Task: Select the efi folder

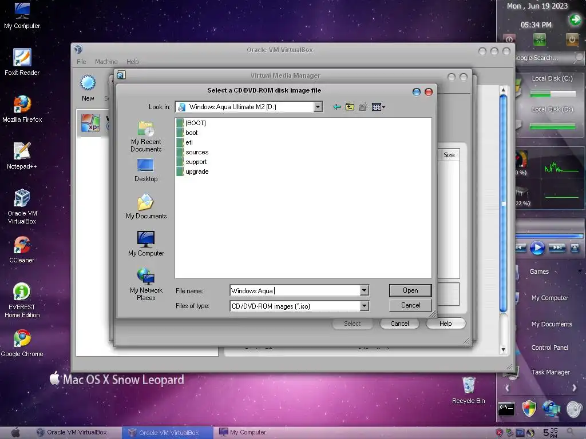Action: [x=185, y=142]
